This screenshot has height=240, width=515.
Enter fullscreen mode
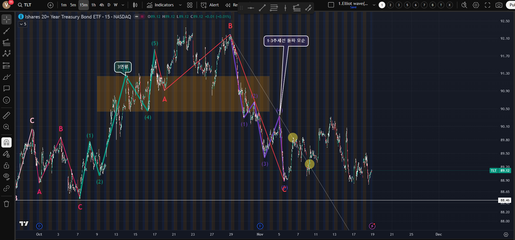point(487,5)
